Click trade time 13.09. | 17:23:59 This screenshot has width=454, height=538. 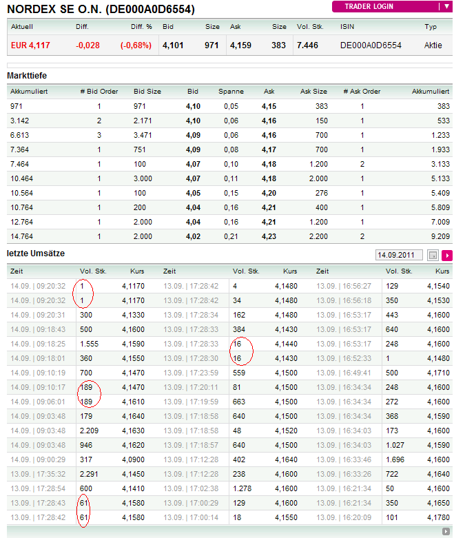tap(191, 373)
